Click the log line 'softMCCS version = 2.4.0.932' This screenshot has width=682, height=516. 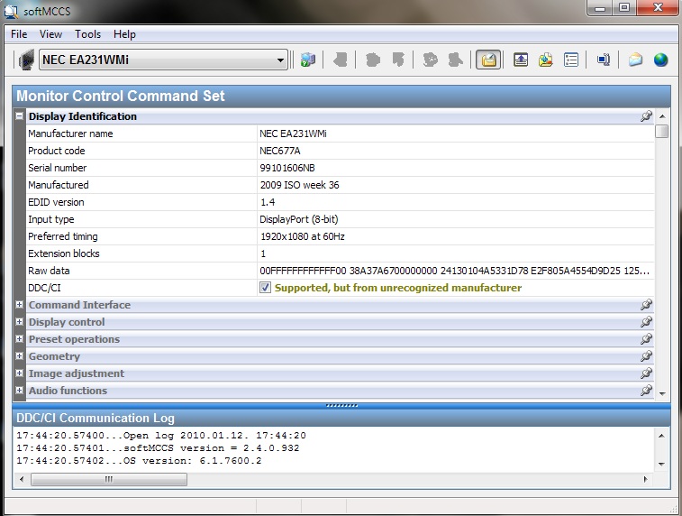coord(158,448)
